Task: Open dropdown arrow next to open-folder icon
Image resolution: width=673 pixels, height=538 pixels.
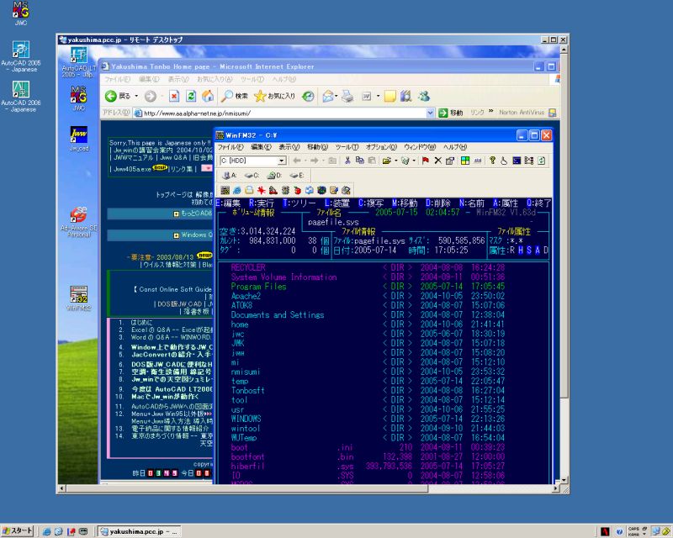Action: click(x=396, y=160)
